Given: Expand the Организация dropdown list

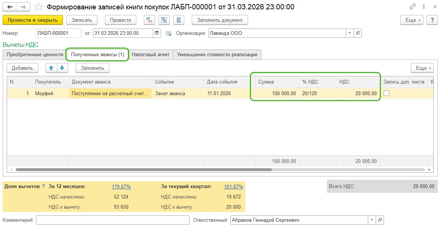Looking at the screenshot, I should (349, 33).
